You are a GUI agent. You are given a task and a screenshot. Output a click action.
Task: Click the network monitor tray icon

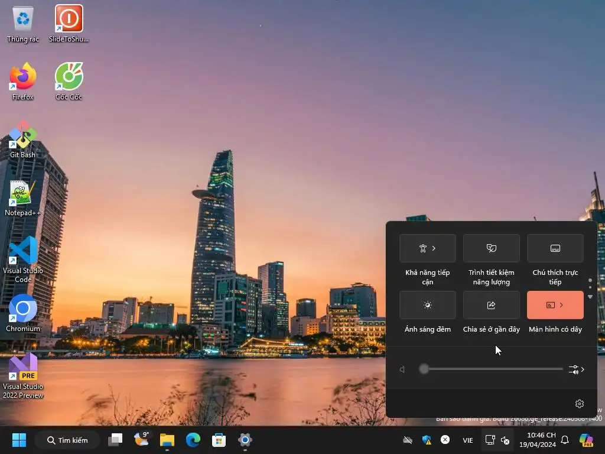coord(490,440)
